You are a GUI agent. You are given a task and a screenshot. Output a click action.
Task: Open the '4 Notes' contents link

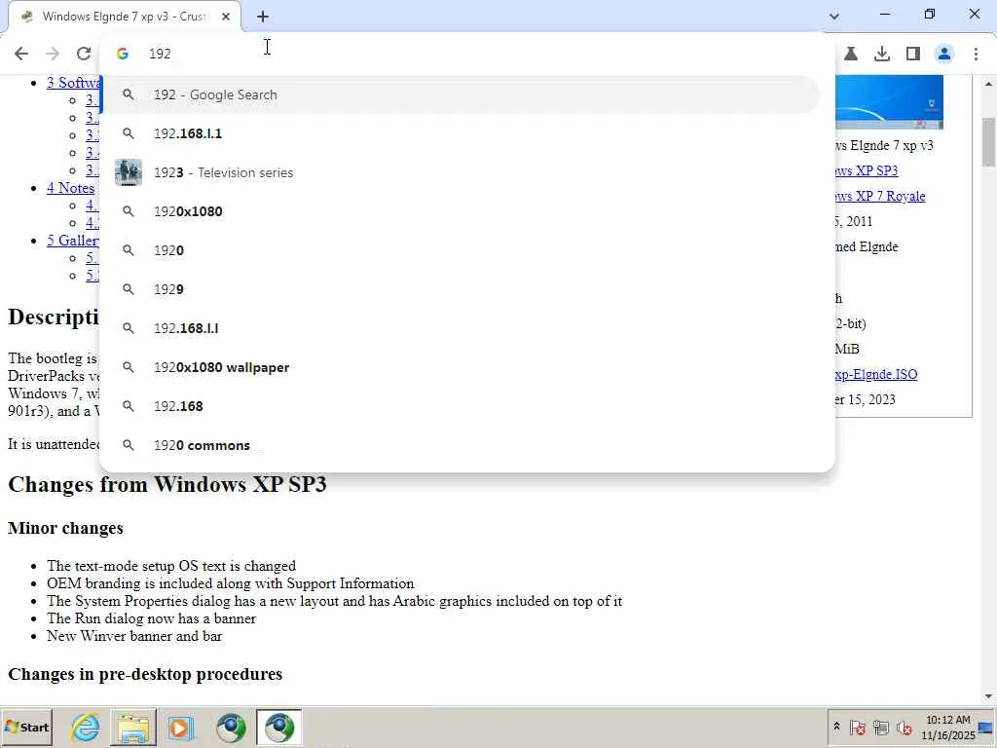[70, 188]
